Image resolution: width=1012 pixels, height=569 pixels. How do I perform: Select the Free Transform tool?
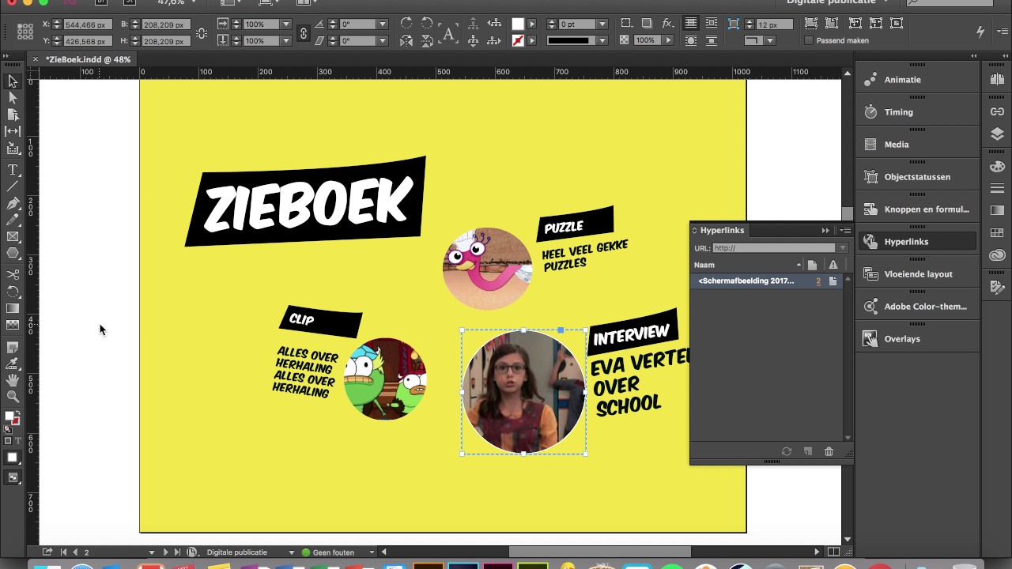pos(13,292)
